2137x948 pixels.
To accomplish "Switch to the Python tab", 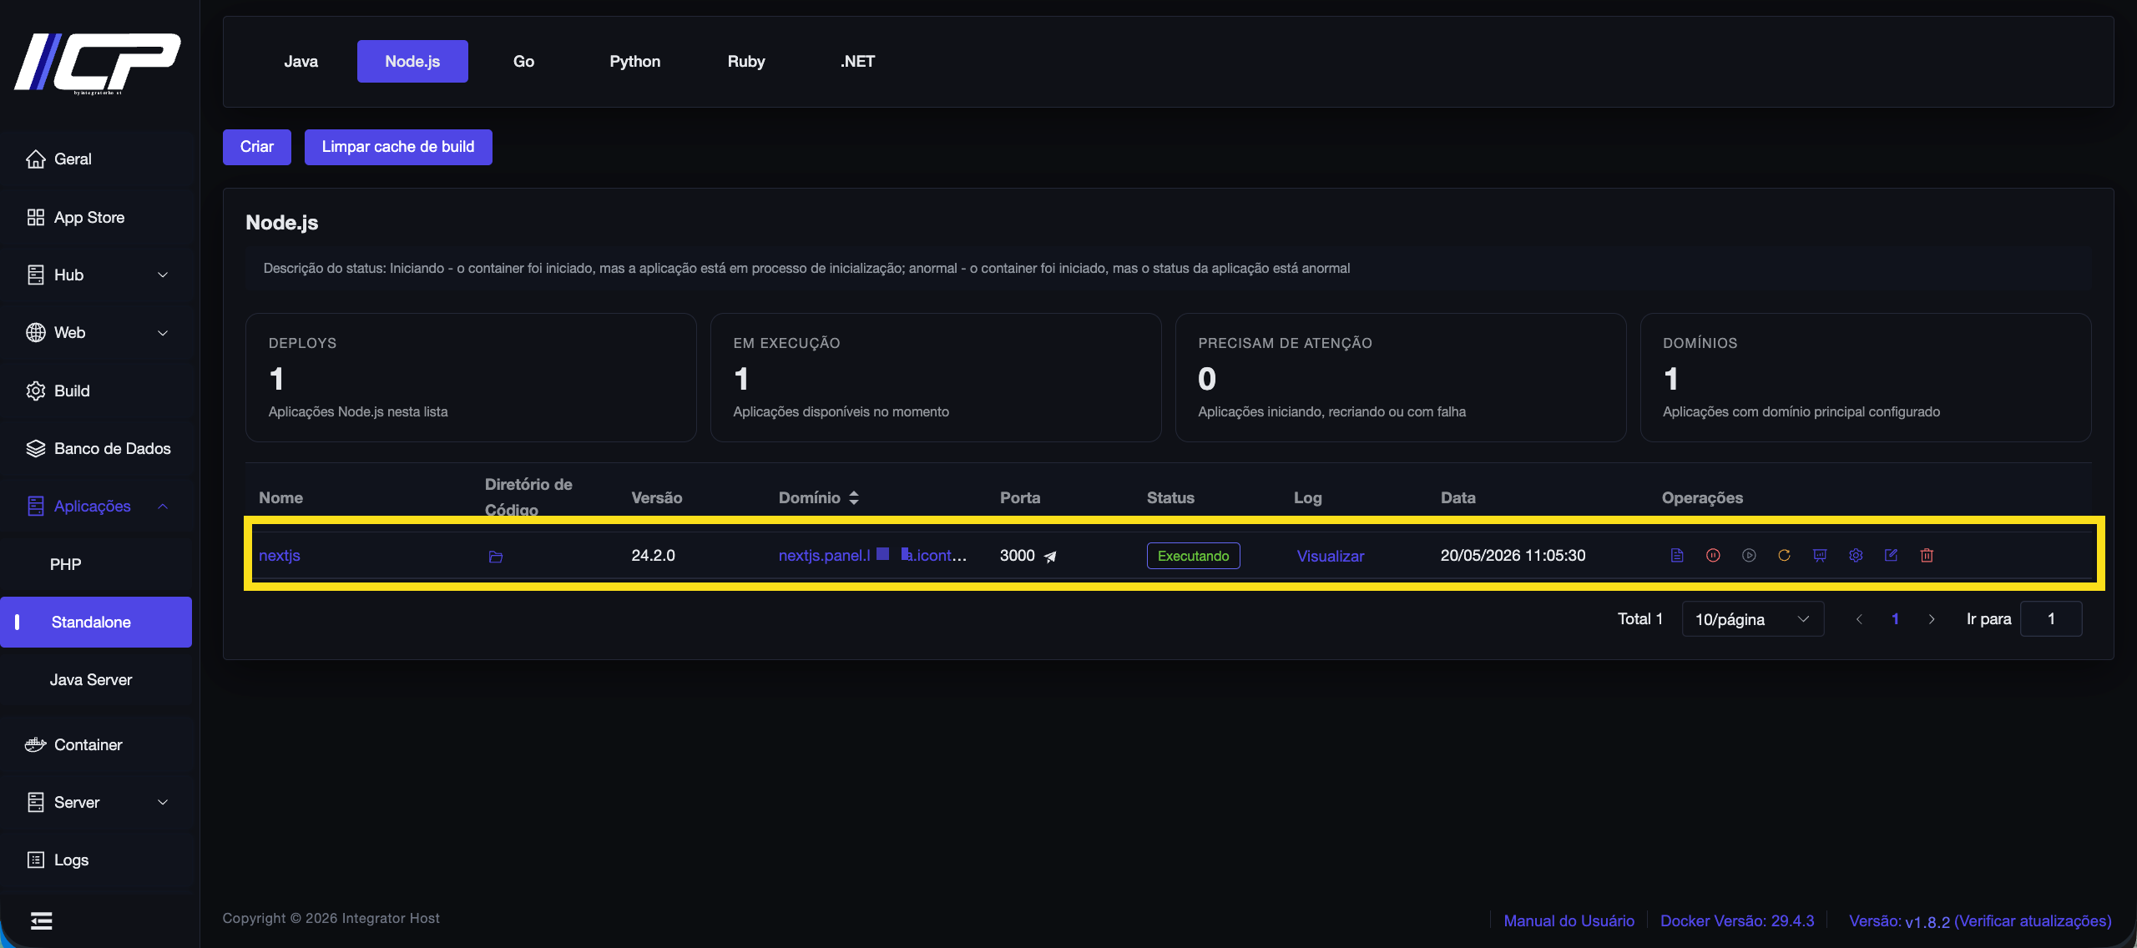I will coord(634,61).
